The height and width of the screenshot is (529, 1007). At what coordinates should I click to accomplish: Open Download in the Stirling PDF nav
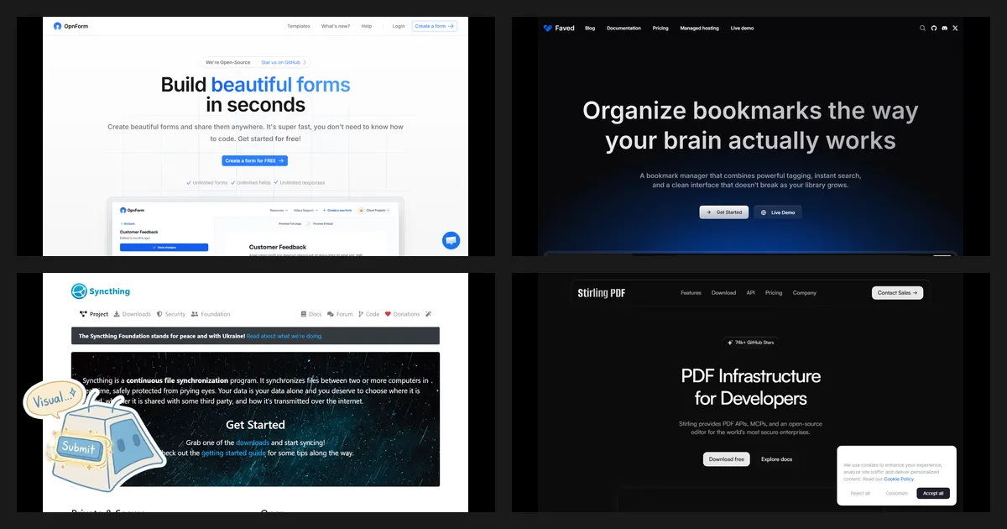pyautogui.click(x=723, y=293)
